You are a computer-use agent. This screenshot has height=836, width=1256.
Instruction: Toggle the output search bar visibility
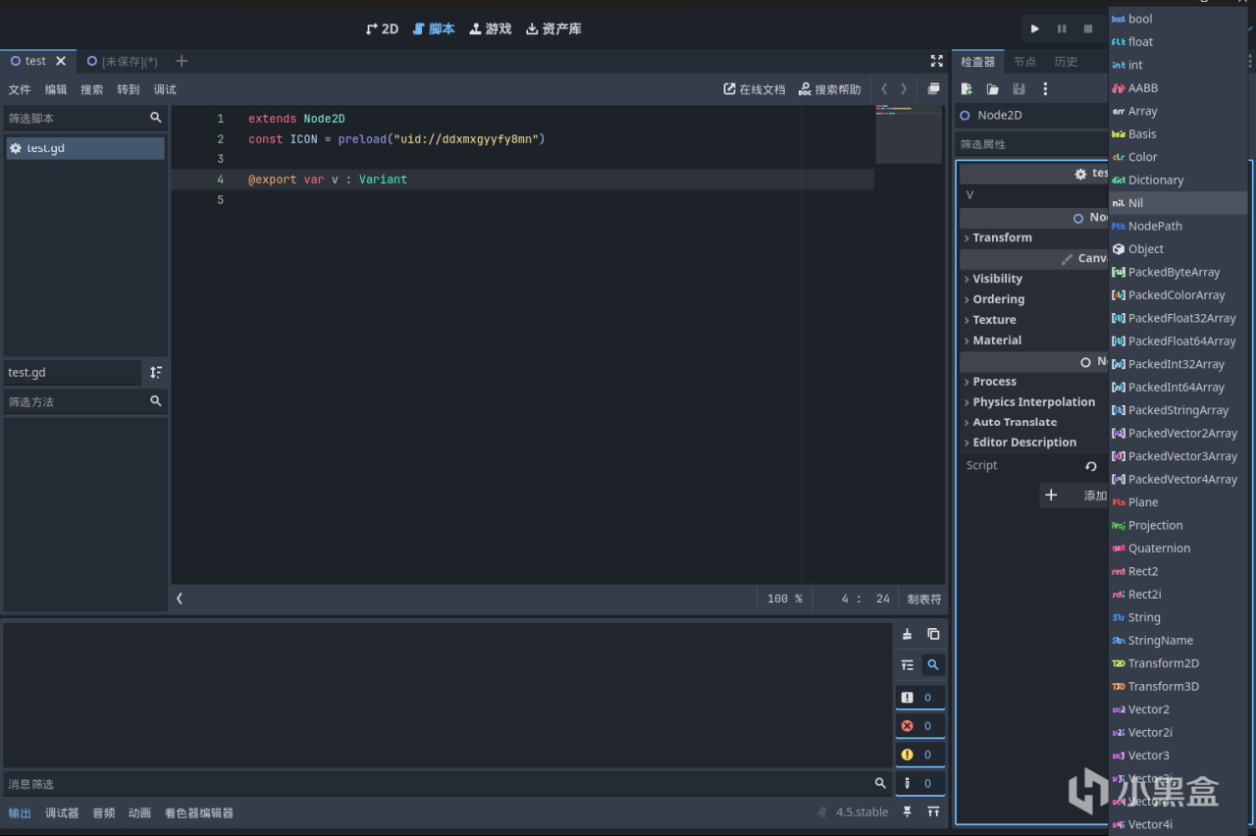[933, 665]
